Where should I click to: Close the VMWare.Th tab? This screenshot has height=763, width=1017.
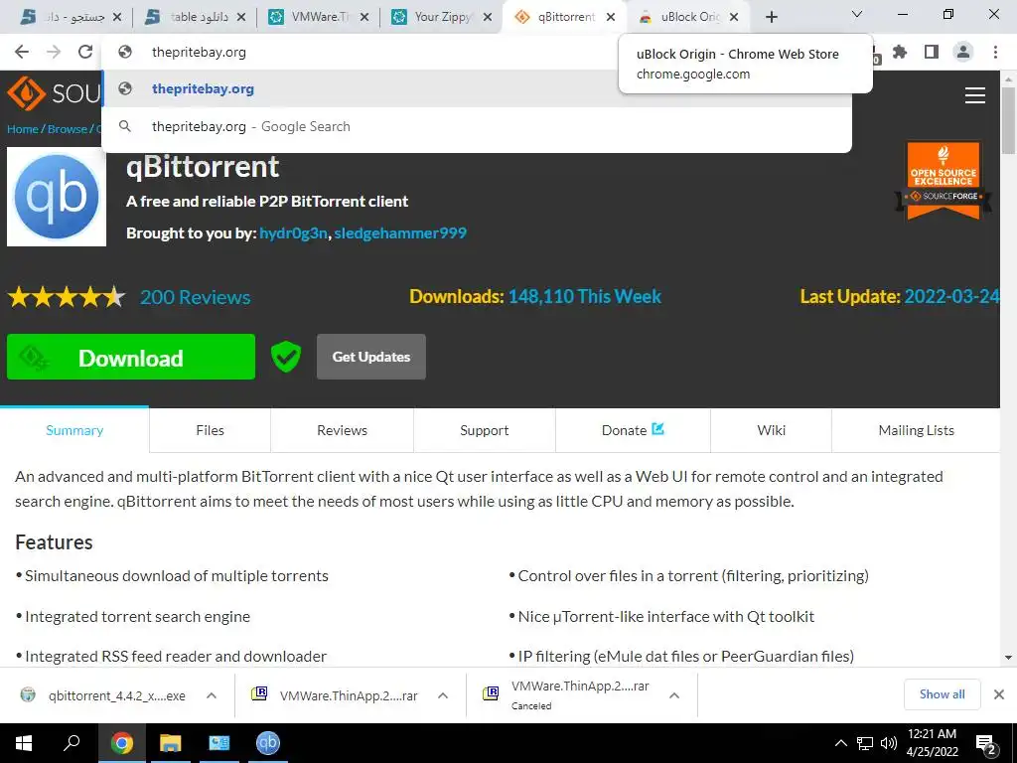click(364, 18)
